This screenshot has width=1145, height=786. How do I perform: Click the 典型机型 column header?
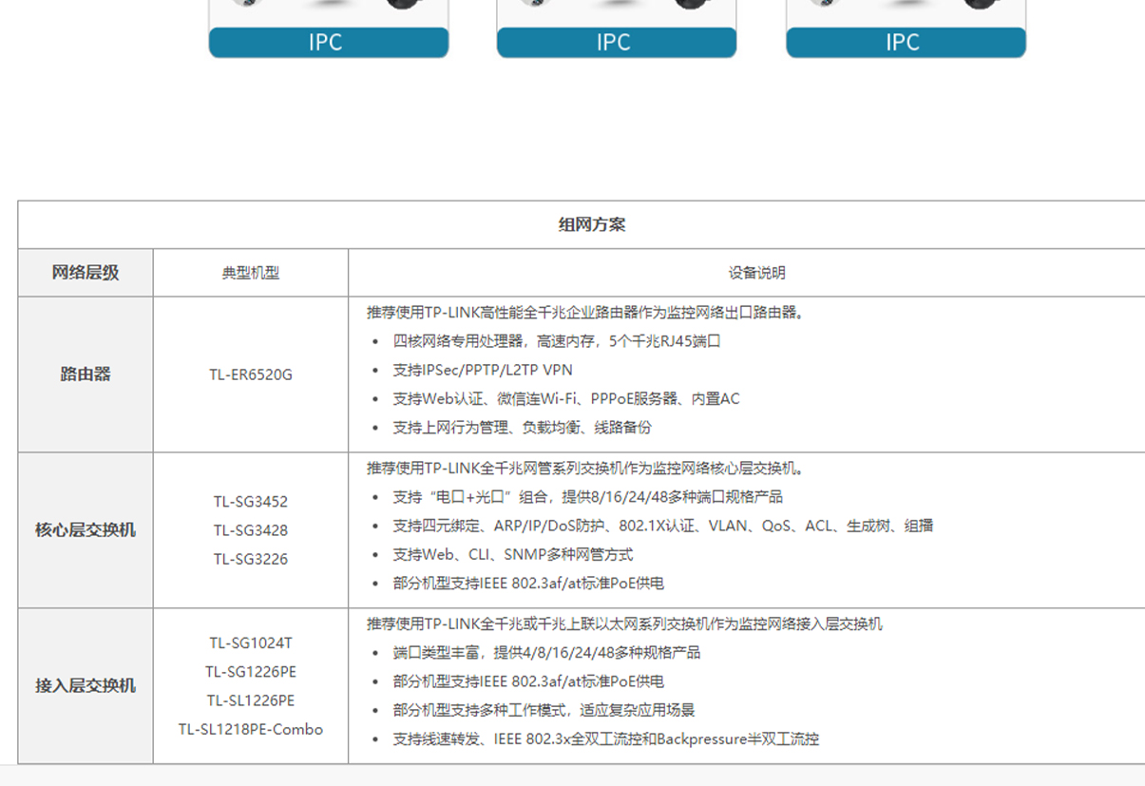tap(251, 273)
